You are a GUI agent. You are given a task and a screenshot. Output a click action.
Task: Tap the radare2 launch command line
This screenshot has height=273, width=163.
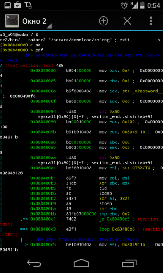(x=65, y=40)
